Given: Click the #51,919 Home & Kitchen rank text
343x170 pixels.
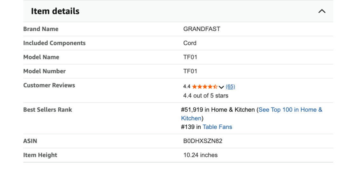Looking at the screenshot, I should pos(218,110).
